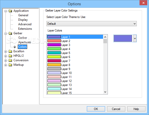149x115 pixels.
Task: Expand the Conversion tree node
Action: (x=5, y=60)
